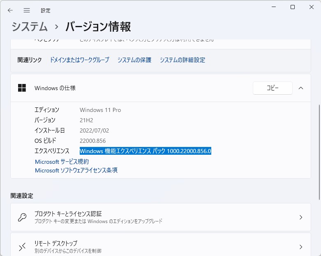
Task: Click the install date 2022/07/02
Action: coord(94,130)
